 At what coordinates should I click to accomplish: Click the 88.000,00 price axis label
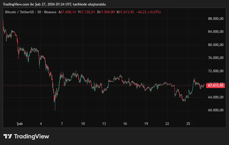click(216, 19)
